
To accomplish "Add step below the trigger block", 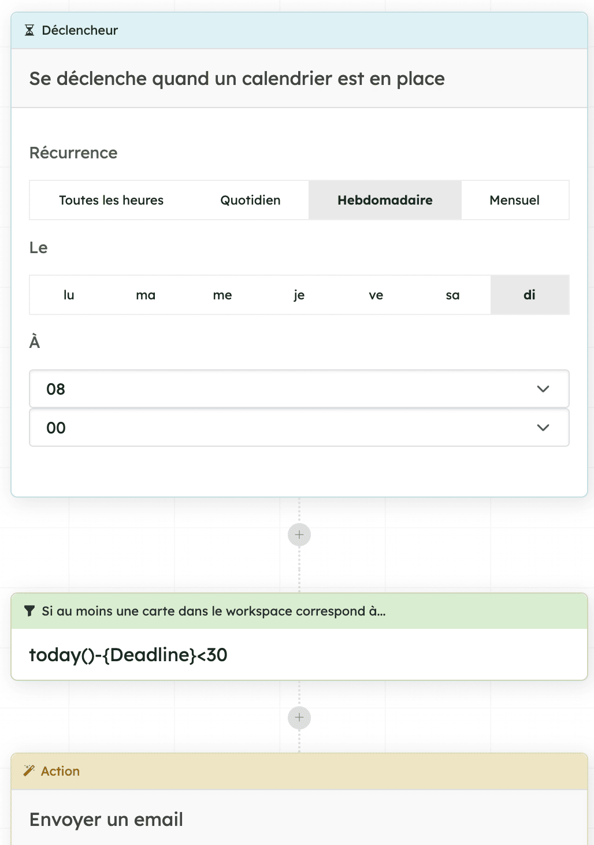I will pos(299,535).
